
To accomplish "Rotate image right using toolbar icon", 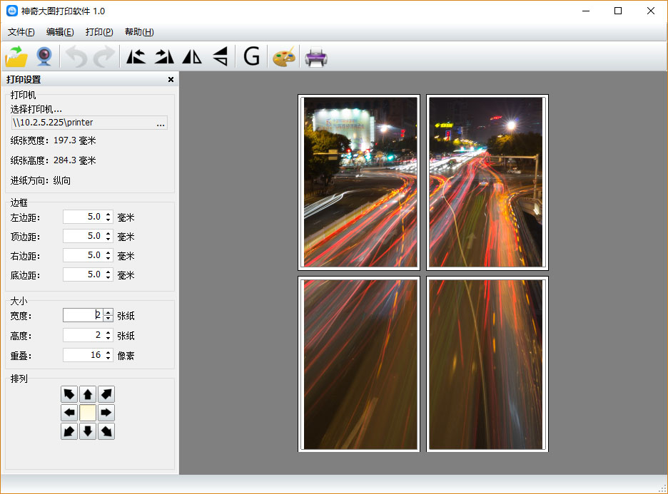I will (x=164, y=56).
